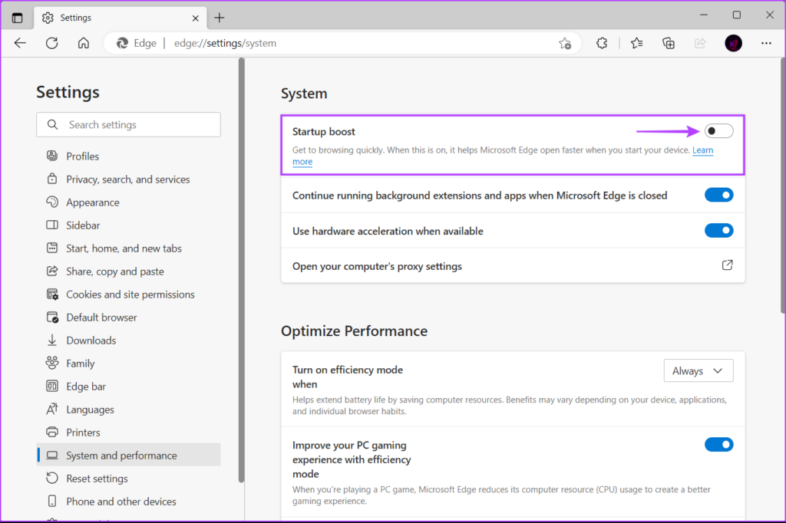
Task: Open the Learn more link for Startup boost
Action: pyautogui.click(x=702, y=150)
